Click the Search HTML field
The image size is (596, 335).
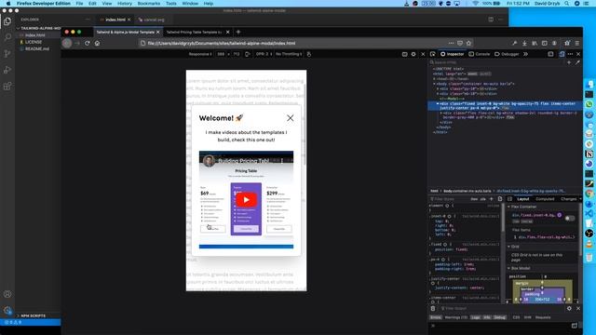(496, 62)
